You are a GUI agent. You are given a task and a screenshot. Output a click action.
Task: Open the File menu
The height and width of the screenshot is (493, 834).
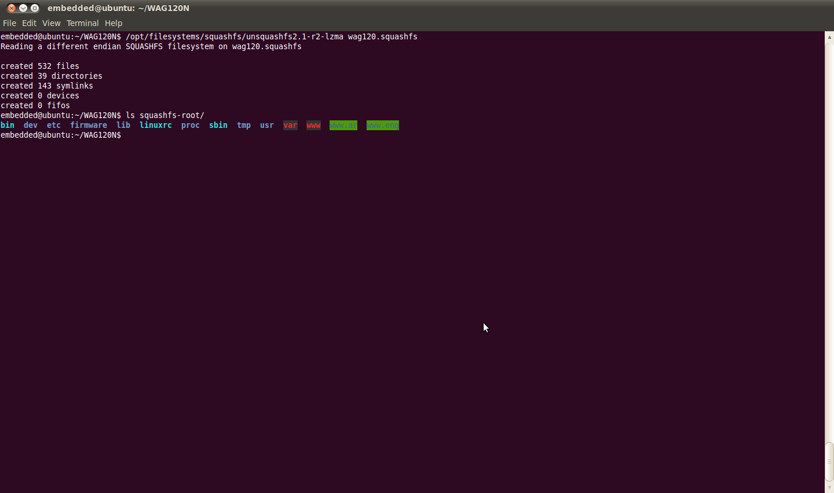[x=9, y=23]
